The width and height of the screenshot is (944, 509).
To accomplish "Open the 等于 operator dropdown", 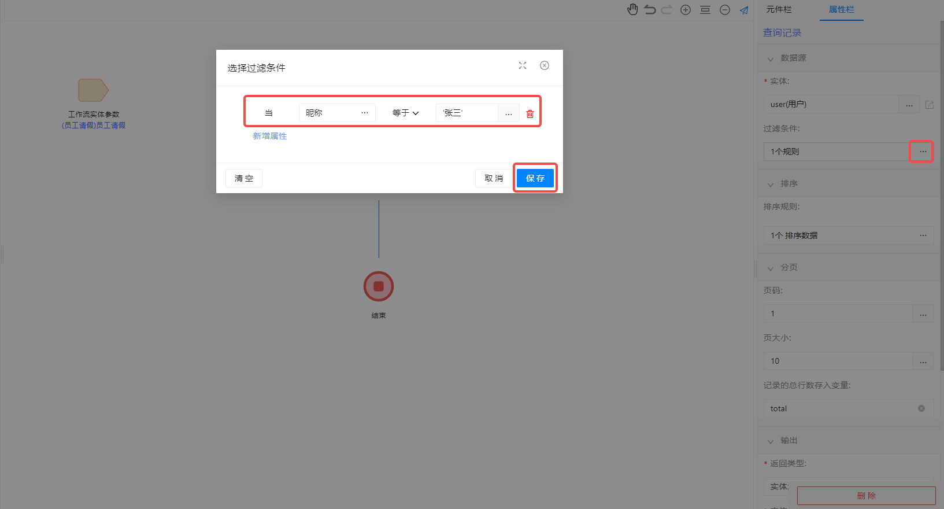I will (x=405, y=113).
